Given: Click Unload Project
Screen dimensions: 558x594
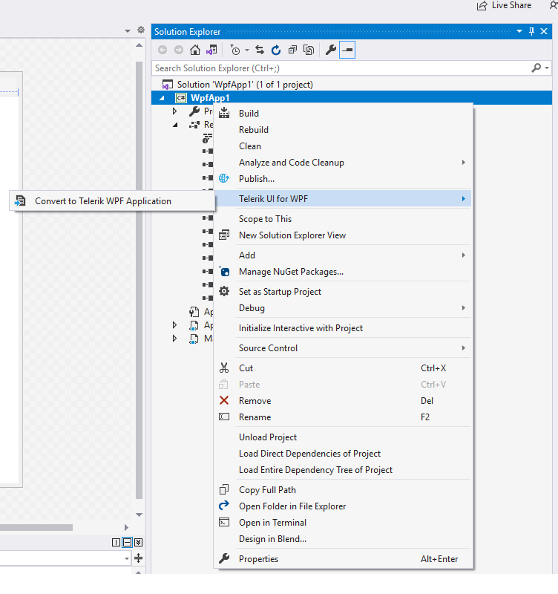Looking at the screenshot, I should (342, 437).
